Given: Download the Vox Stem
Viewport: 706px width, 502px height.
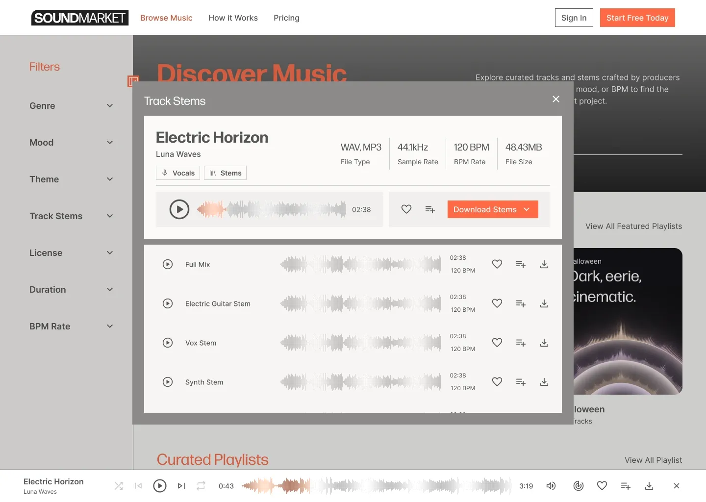Looking at the screenshot, I should (x=544, y=343).
